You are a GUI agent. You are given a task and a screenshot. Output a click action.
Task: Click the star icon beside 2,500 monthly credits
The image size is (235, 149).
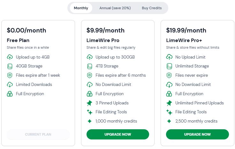coord(169,121)
